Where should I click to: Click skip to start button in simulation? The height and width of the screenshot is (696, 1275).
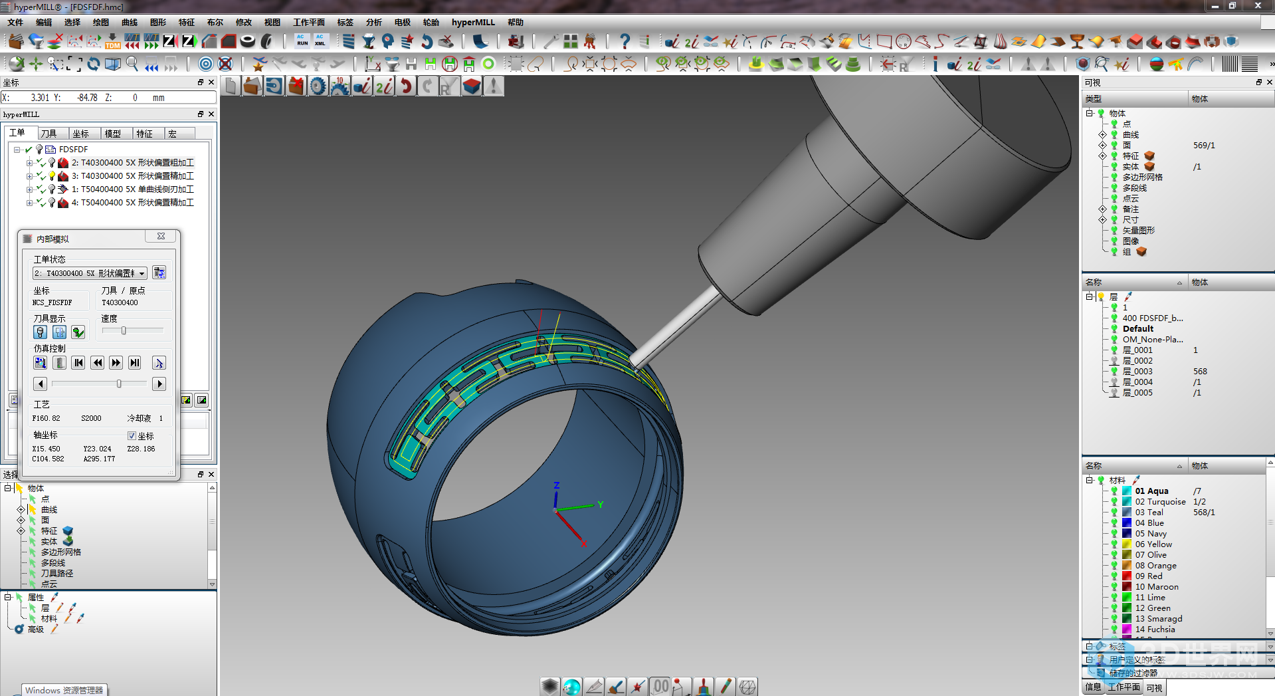[x=78, y=362]
